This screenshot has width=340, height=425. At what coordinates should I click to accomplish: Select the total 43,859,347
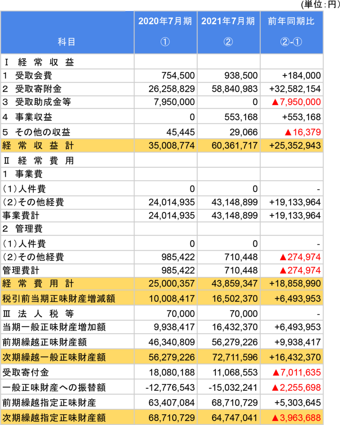point(235,283)
